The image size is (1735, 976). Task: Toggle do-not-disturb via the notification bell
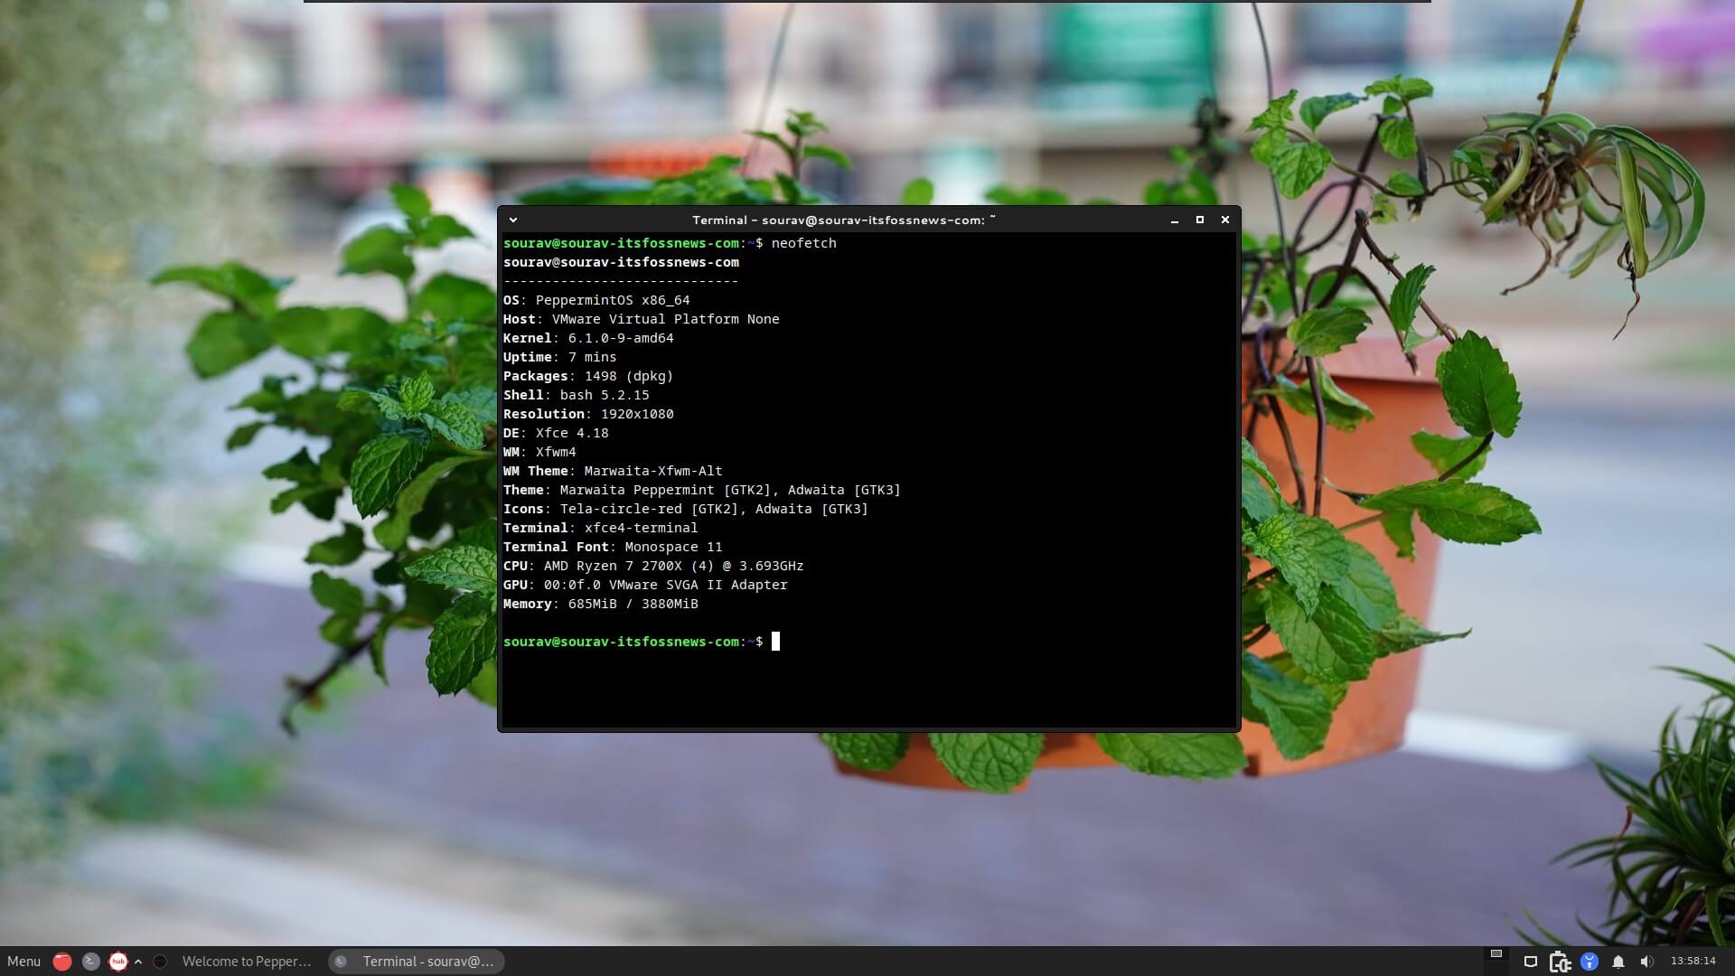point(1619,961)
